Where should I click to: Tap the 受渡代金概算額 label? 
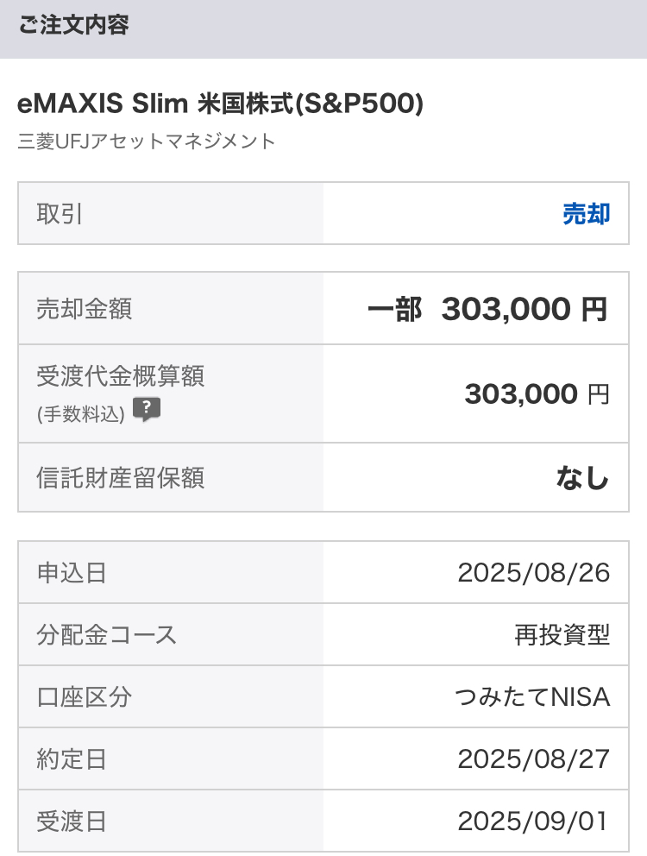click(x=120, y=376)
